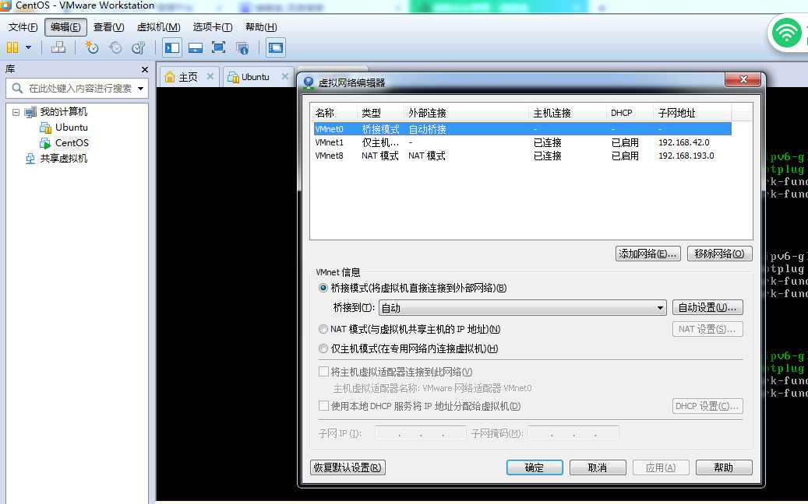Screen dimensions: 808x504
Task: Click the pause virtual machine toolbar icon
Action: [x=12, y=47]
